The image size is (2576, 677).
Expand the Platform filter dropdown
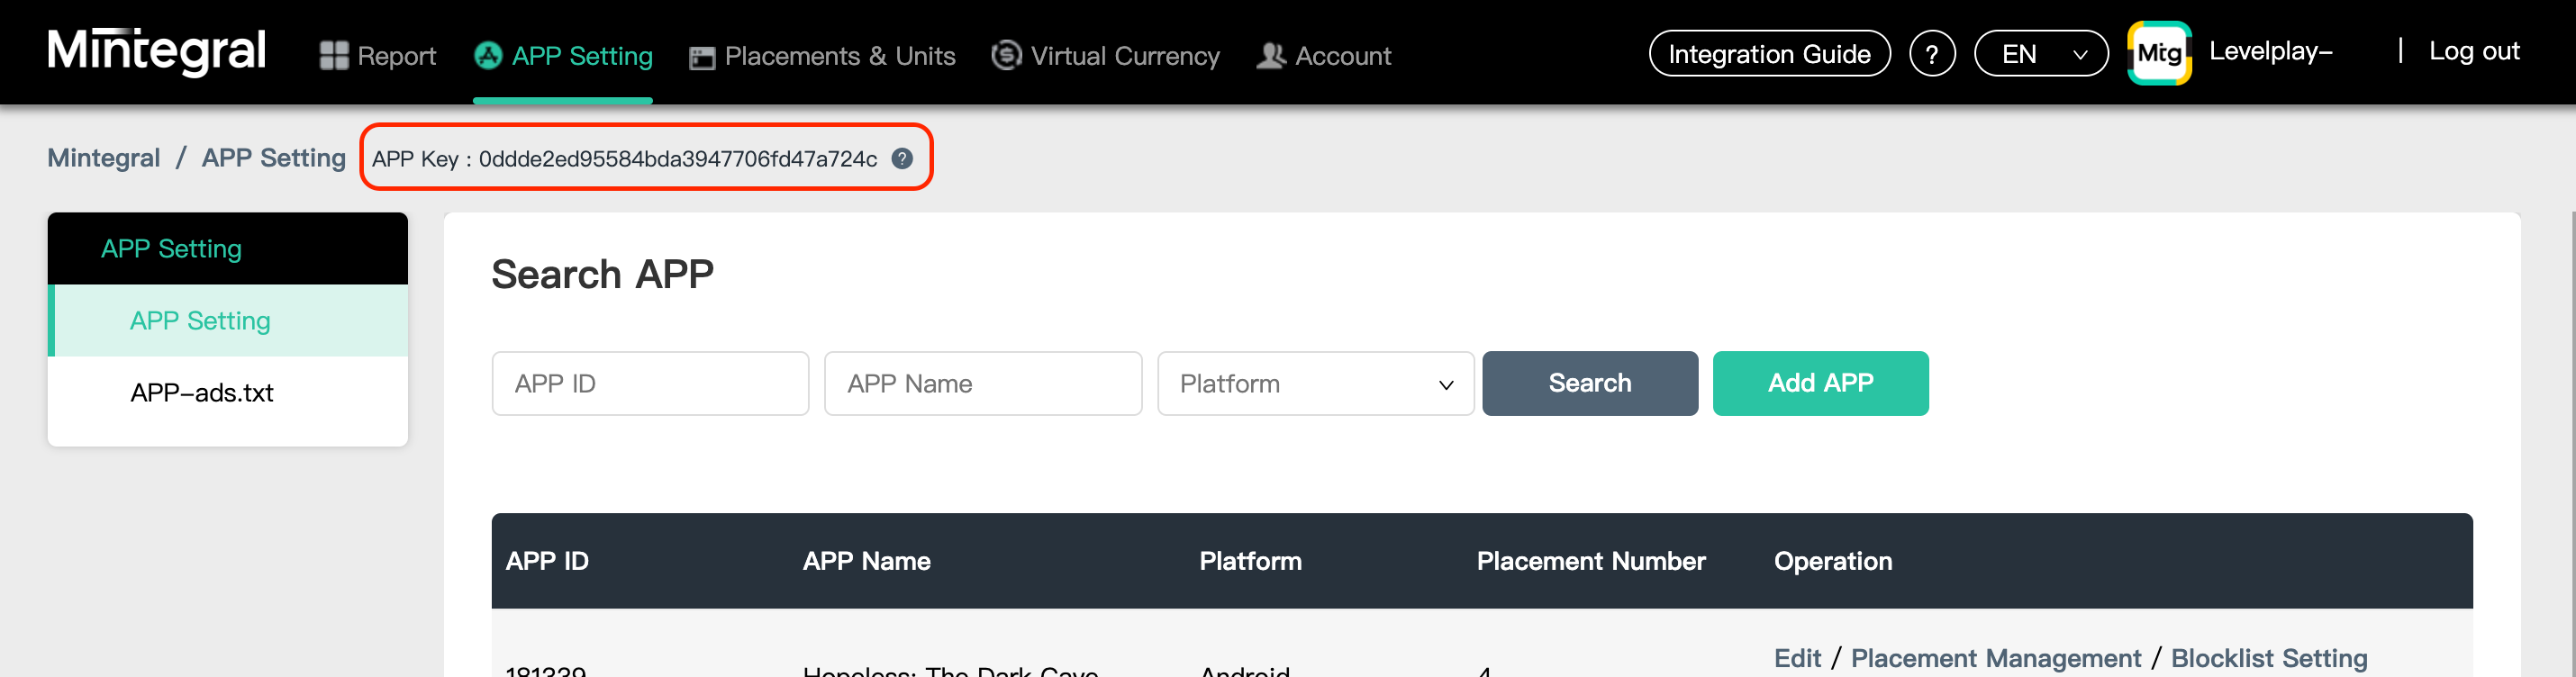pyautogui.click(x=1314, y=384)
